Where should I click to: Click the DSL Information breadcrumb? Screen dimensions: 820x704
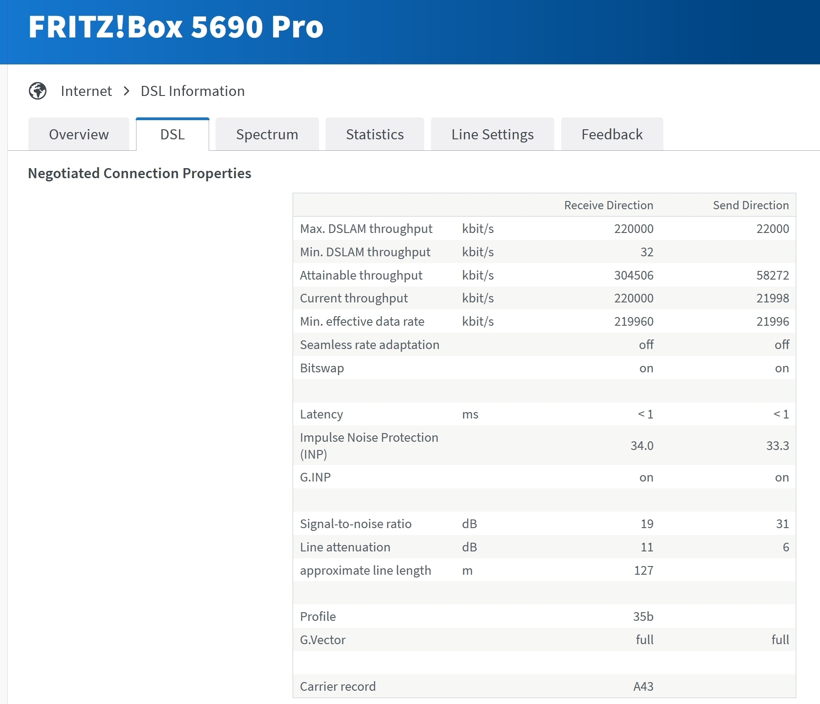point(193,91)
